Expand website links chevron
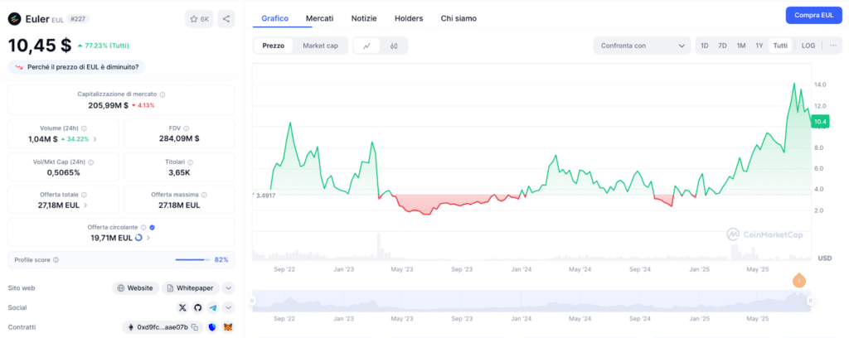This screenshot has width=849, height=338. 229,288
